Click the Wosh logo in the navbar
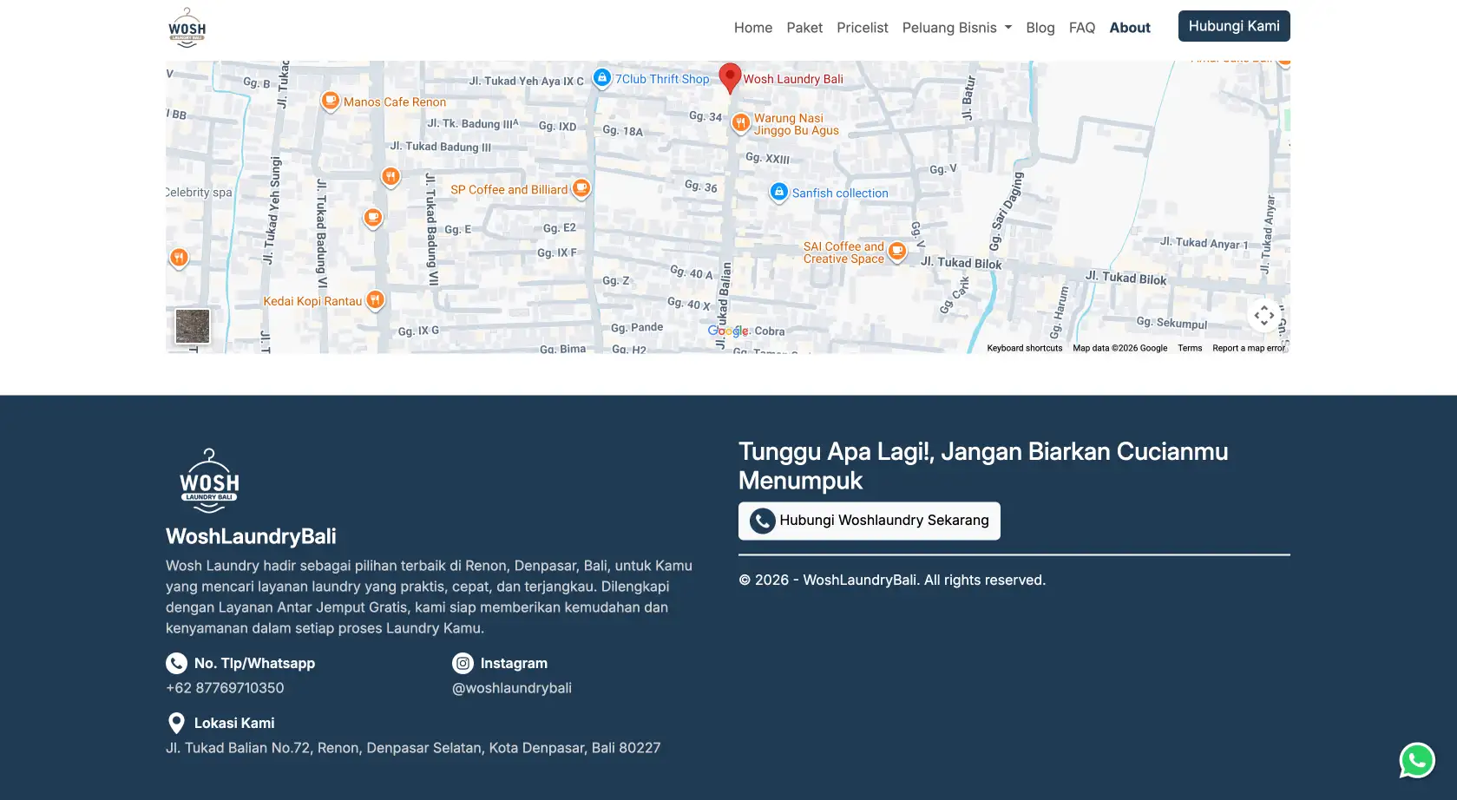 click(x=187, y=27)
